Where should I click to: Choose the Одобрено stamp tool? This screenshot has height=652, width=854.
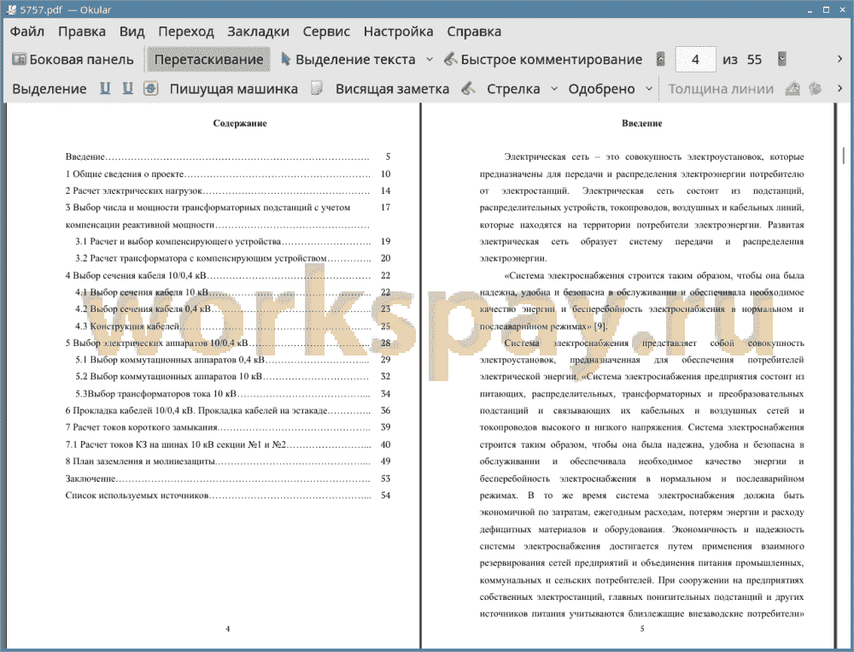tap(601, 89)
